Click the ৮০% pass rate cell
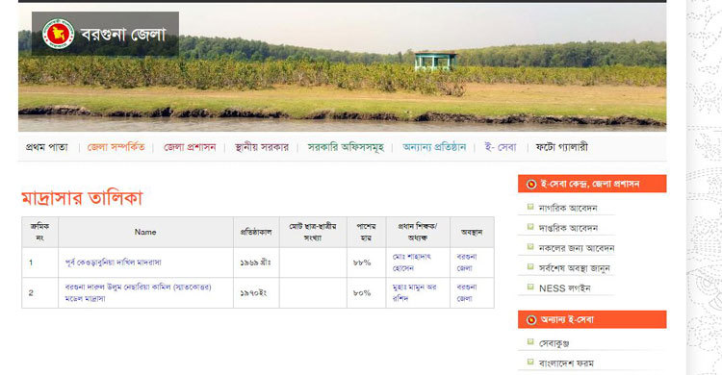Viewport: 722px width, 375px height. pyautogui.click(x=367, y=293)
